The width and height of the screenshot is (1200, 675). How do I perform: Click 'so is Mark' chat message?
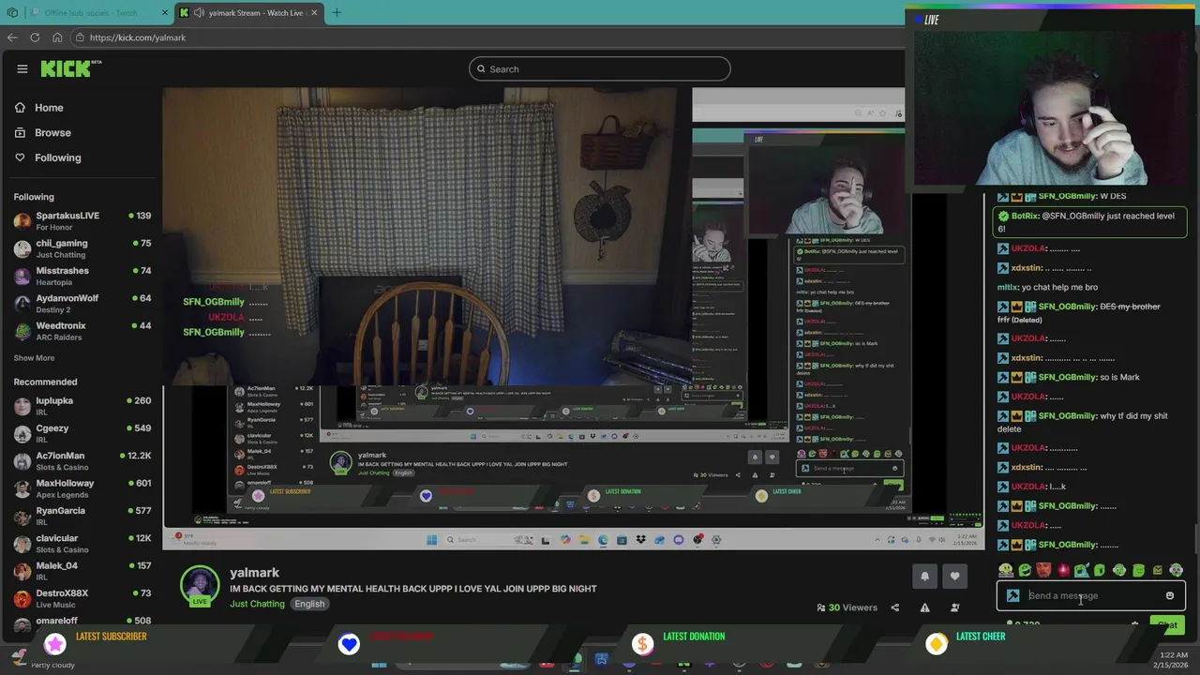click(1069, 377)
